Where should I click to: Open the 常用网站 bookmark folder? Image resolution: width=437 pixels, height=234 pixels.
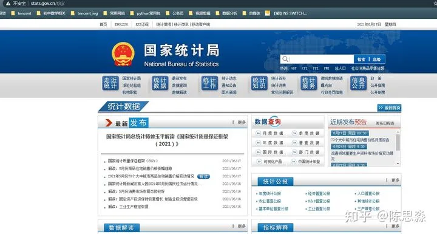point(113,13)
